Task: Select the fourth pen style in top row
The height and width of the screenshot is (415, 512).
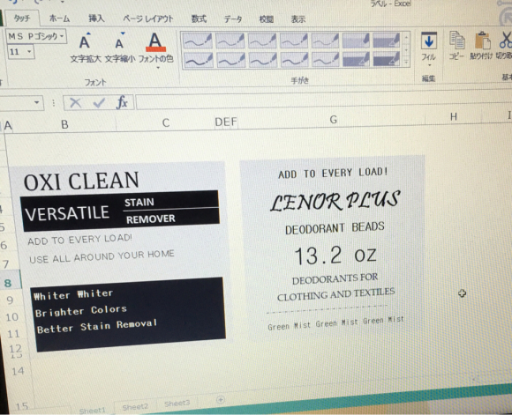Action: (294, 41)
